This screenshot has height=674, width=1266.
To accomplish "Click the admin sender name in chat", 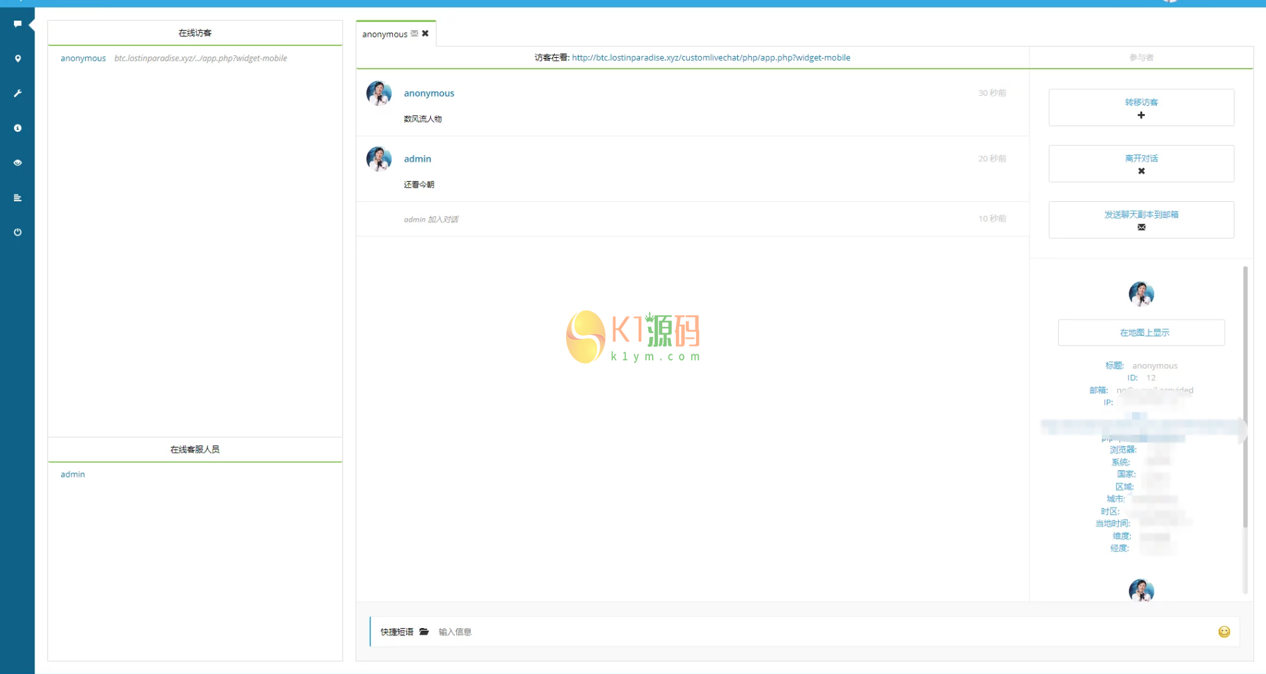I will 418,159.
